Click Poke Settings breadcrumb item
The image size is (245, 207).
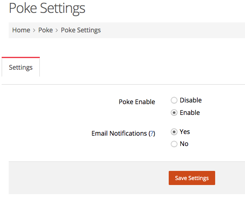(x=81, y=30)
